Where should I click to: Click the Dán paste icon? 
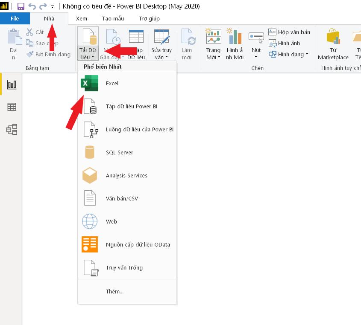tap(14, 37)
